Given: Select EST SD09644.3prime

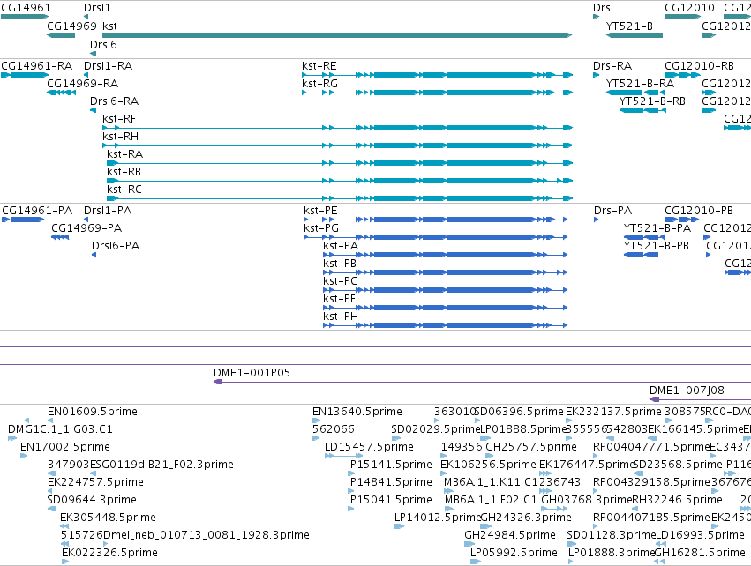Looking at the screenshot, I should click(92, 500).
